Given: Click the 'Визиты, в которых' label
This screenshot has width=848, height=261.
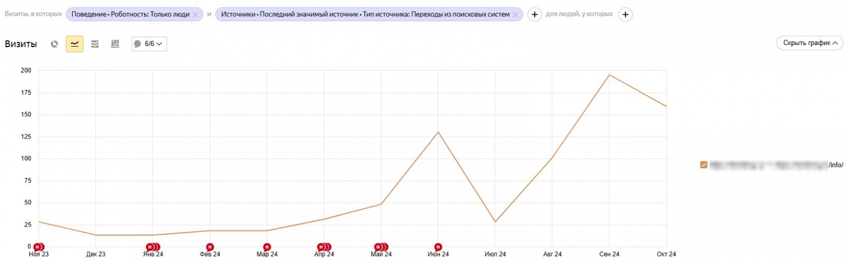Looking at the screenshot, I should (33, 14).
